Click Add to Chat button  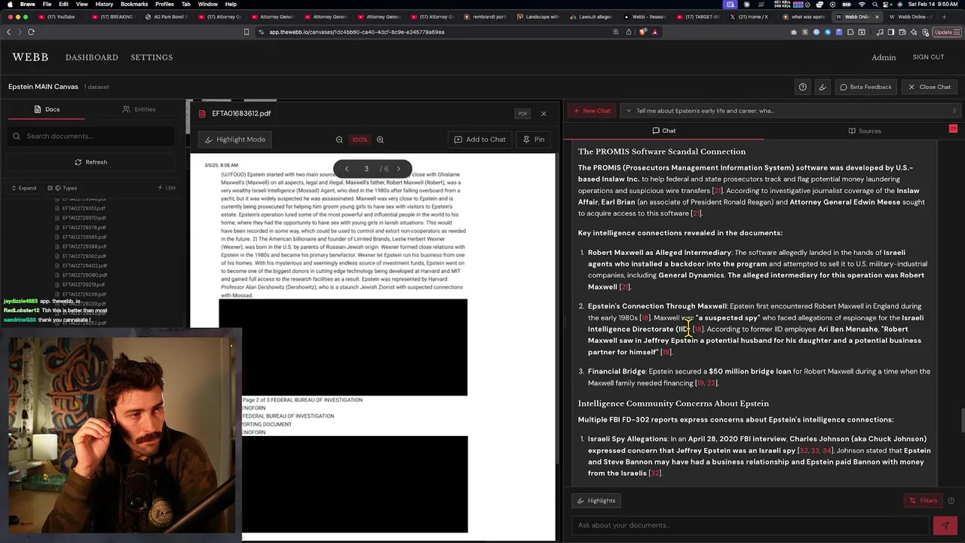[x=479, y=140]
